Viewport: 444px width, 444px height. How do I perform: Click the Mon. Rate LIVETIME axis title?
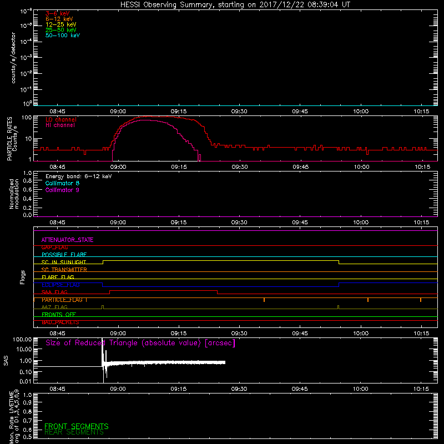pos(14,416)
